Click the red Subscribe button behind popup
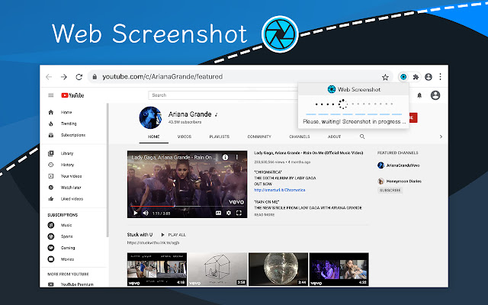Viewport: 488px width, 305px height. point(413,117)
